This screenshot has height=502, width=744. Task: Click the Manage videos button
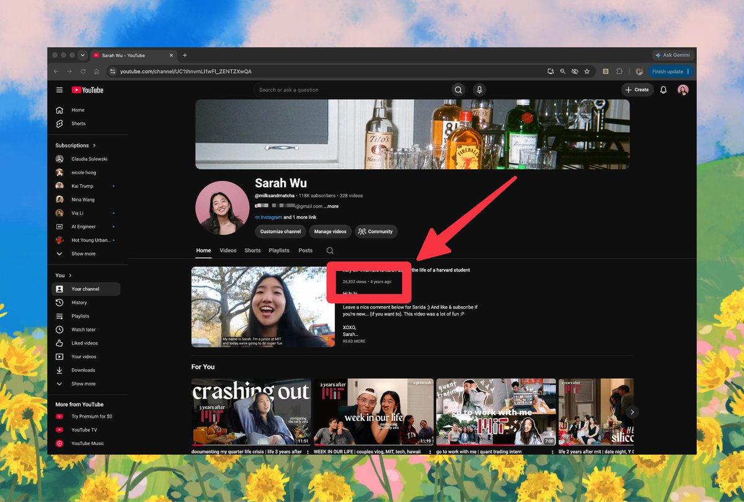click(x=330, y=231)
